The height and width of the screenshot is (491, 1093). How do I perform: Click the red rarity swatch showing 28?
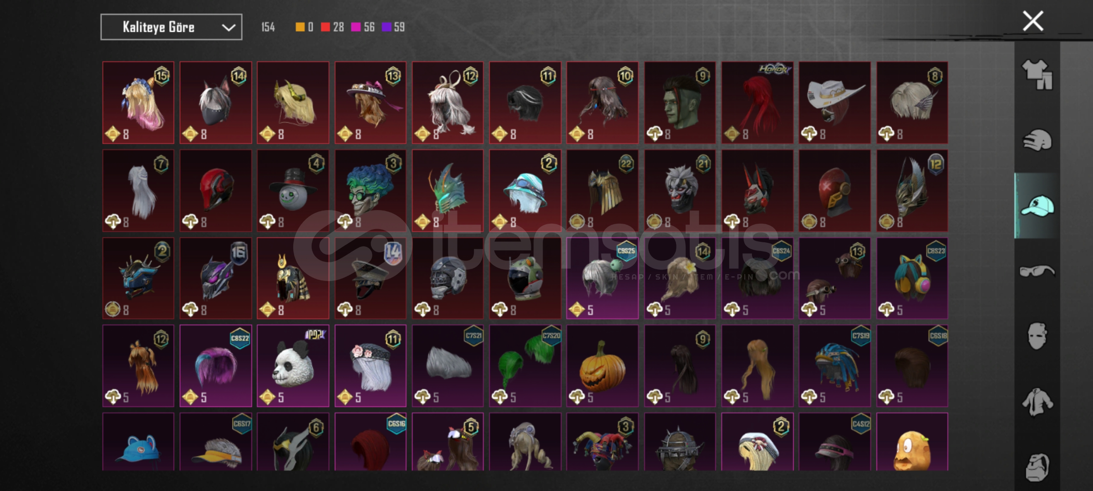[325, 27]
